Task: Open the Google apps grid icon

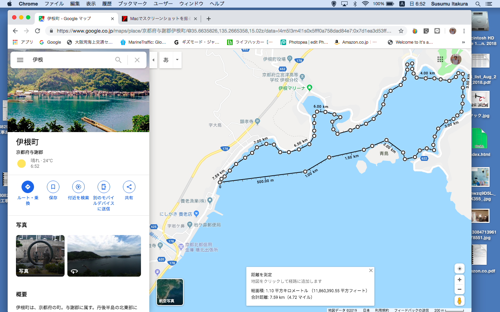Action: pyautogui.click(x=440, y=59)
